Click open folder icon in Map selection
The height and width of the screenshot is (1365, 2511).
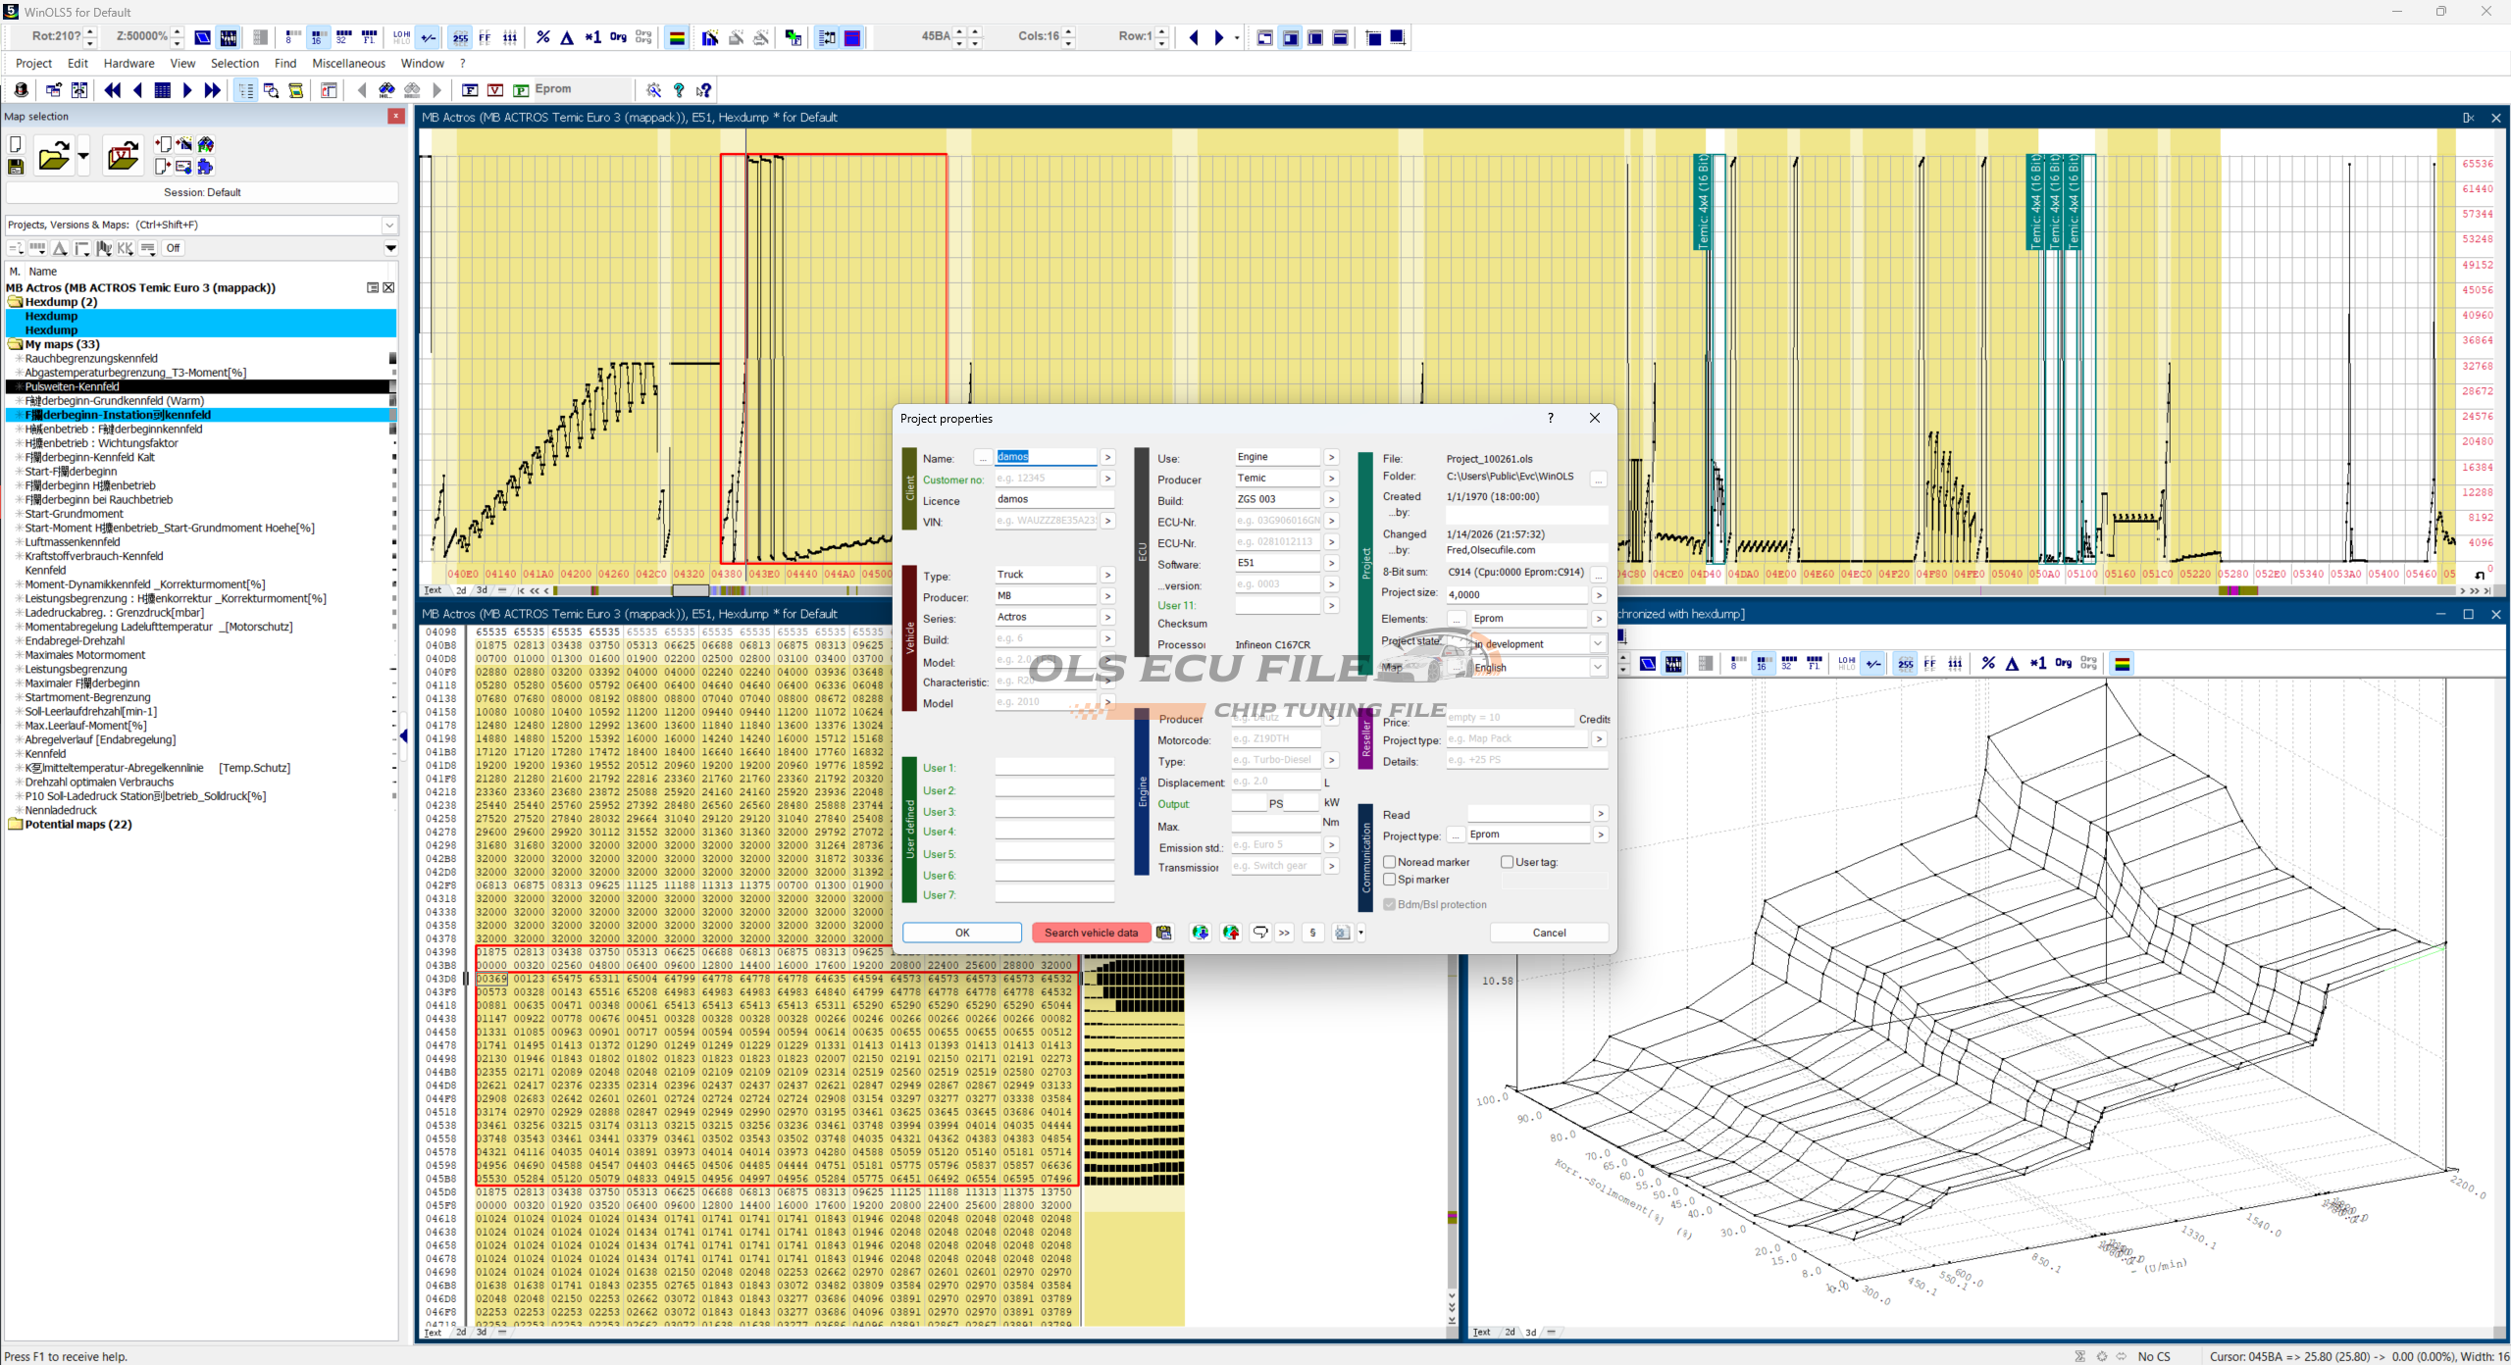pos(53,156)
